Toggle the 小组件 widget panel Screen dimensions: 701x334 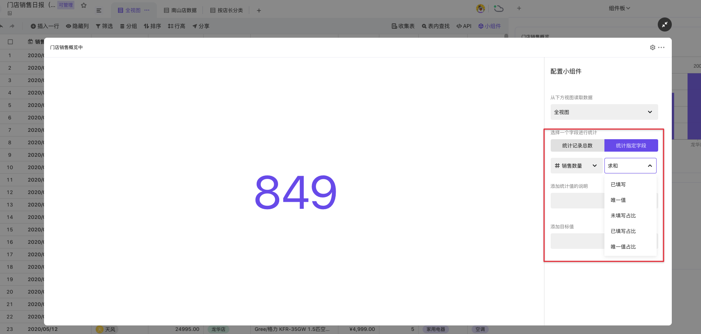tap(490, 26)
